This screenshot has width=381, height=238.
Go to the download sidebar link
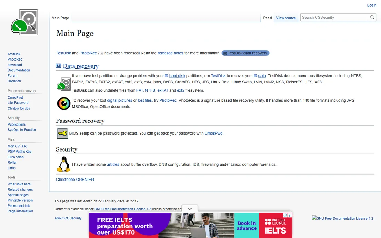[x=15, y=65]
